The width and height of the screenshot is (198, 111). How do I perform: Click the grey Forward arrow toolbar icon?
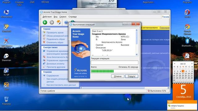[x=52, y=23]
